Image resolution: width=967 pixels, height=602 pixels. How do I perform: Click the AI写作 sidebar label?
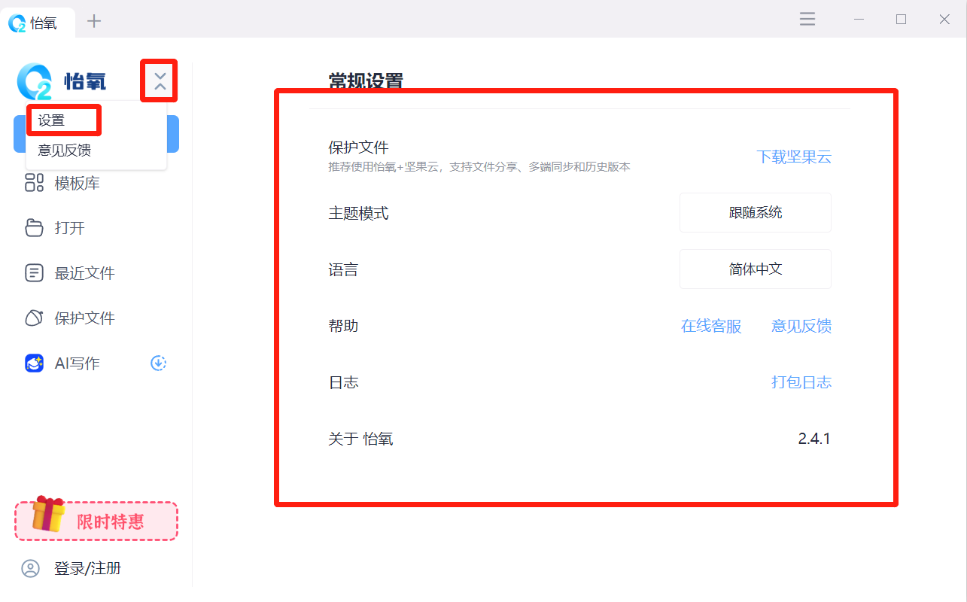78,363
